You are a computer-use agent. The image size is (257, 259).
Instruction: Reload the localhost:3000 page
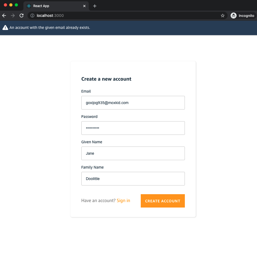click(22, 16)
